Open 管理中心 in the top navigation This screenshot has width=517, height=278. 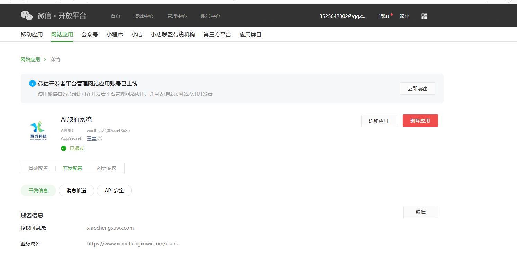tap(177, 16)
